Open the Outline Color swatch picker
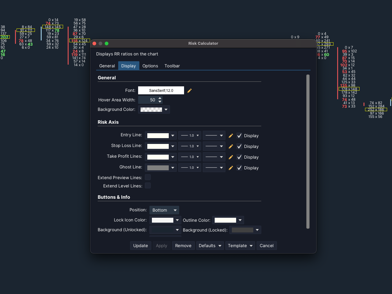Screen dimensions: 392x294 228,220
